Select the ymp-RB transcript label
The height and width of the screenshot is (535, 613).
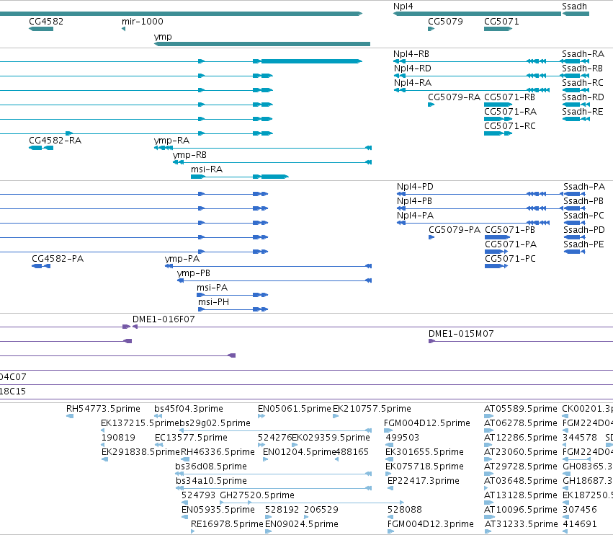(x=189, y=155)
